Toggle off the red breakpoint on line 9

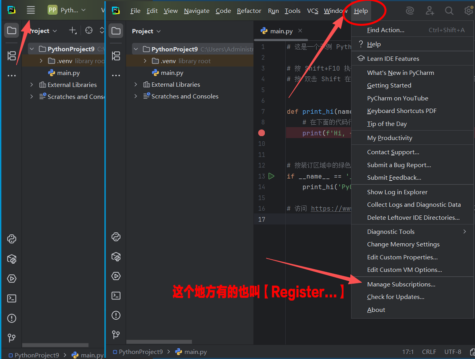coord(262,133)
